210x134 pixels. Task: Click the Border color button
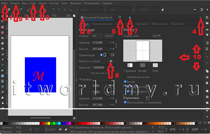(x=142, y=65)
